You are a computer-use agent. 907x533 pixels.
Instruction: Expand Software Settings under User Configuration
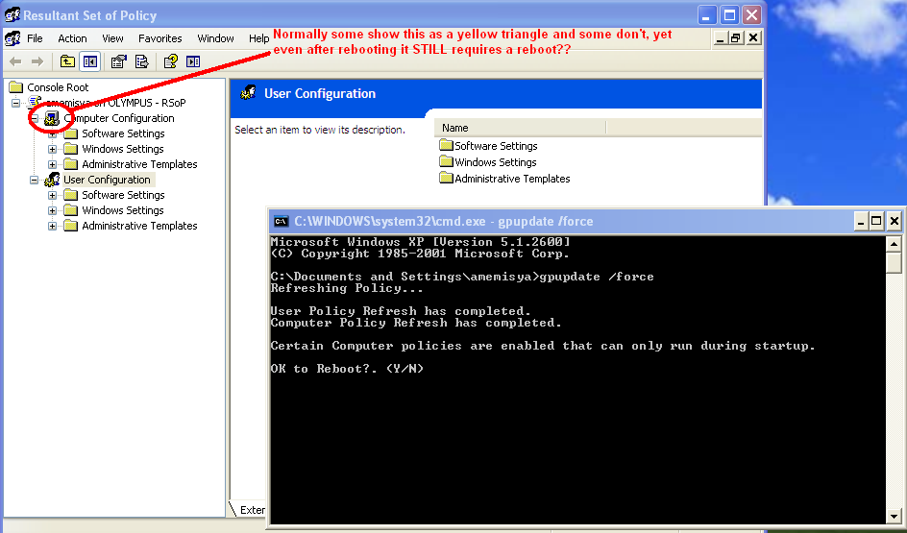52,195
